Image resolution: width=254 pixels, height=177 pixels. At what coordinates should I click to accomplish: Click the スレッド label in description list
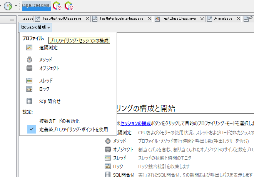120,158
